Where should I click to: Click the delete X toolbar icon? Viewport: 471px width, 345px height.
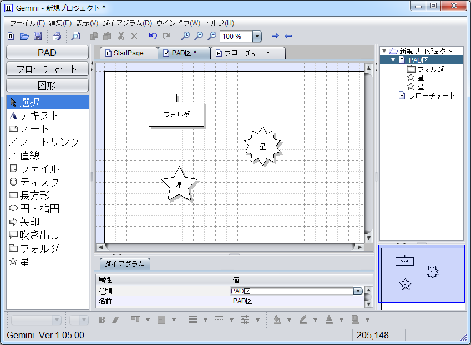click(134, 36)
